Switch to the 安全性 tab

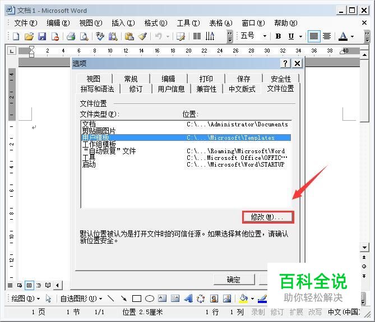click(281, 79)
